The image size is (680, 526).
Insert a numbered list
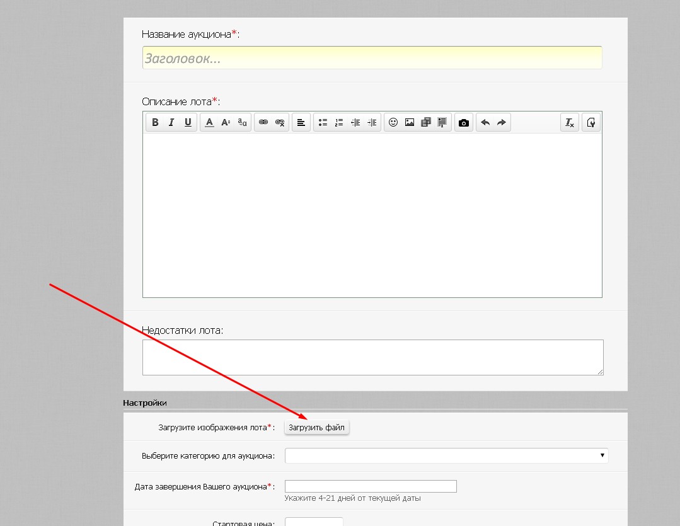(x=339, y=123)
